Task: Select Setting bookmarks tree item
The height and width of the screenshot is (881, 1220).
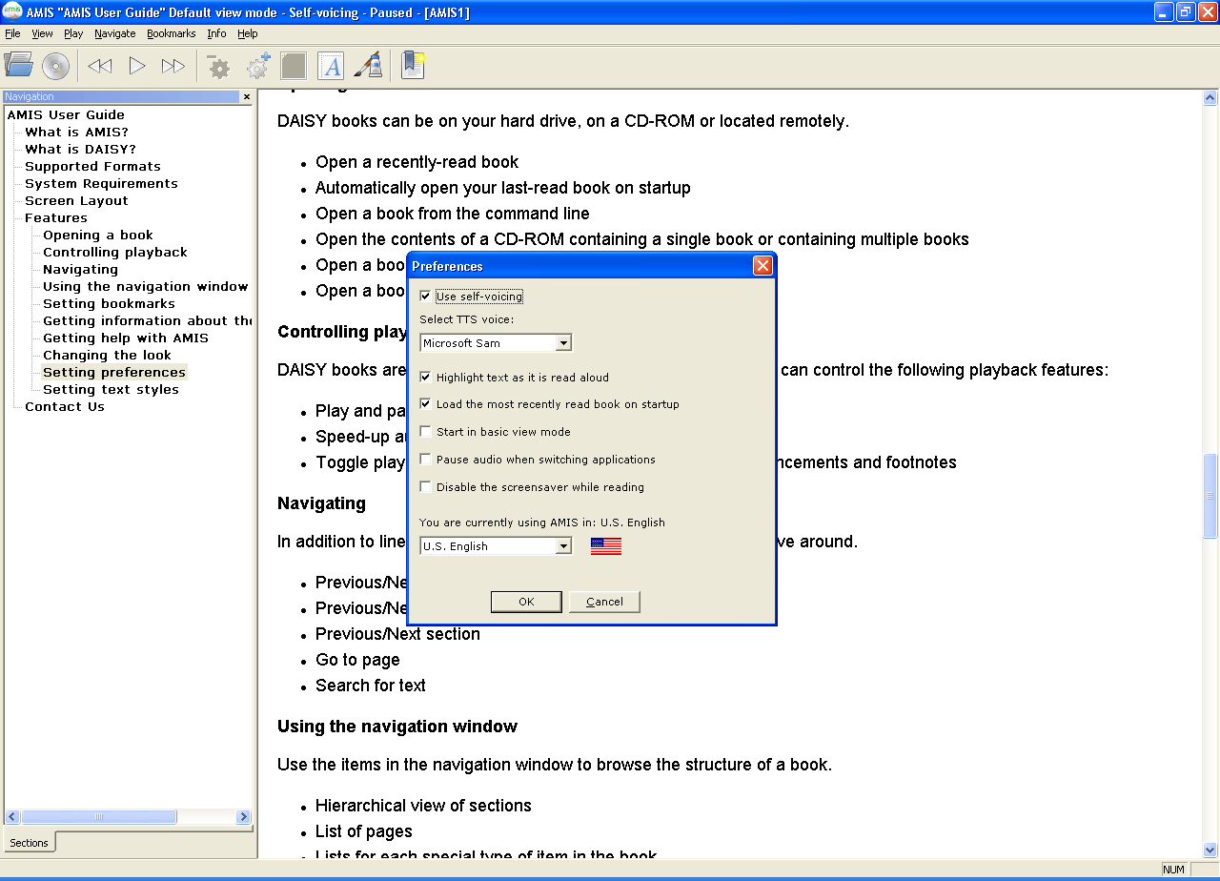Action: [x=110, y=303]
